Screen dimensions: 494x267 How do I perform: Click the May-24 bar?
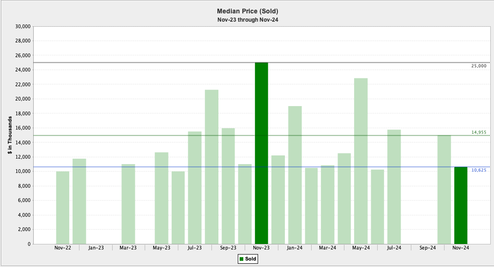(361, 161)
